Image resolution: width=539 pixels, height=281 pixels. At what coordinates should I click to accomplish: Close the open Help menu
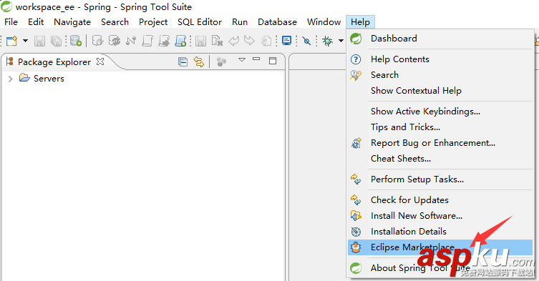360,22
